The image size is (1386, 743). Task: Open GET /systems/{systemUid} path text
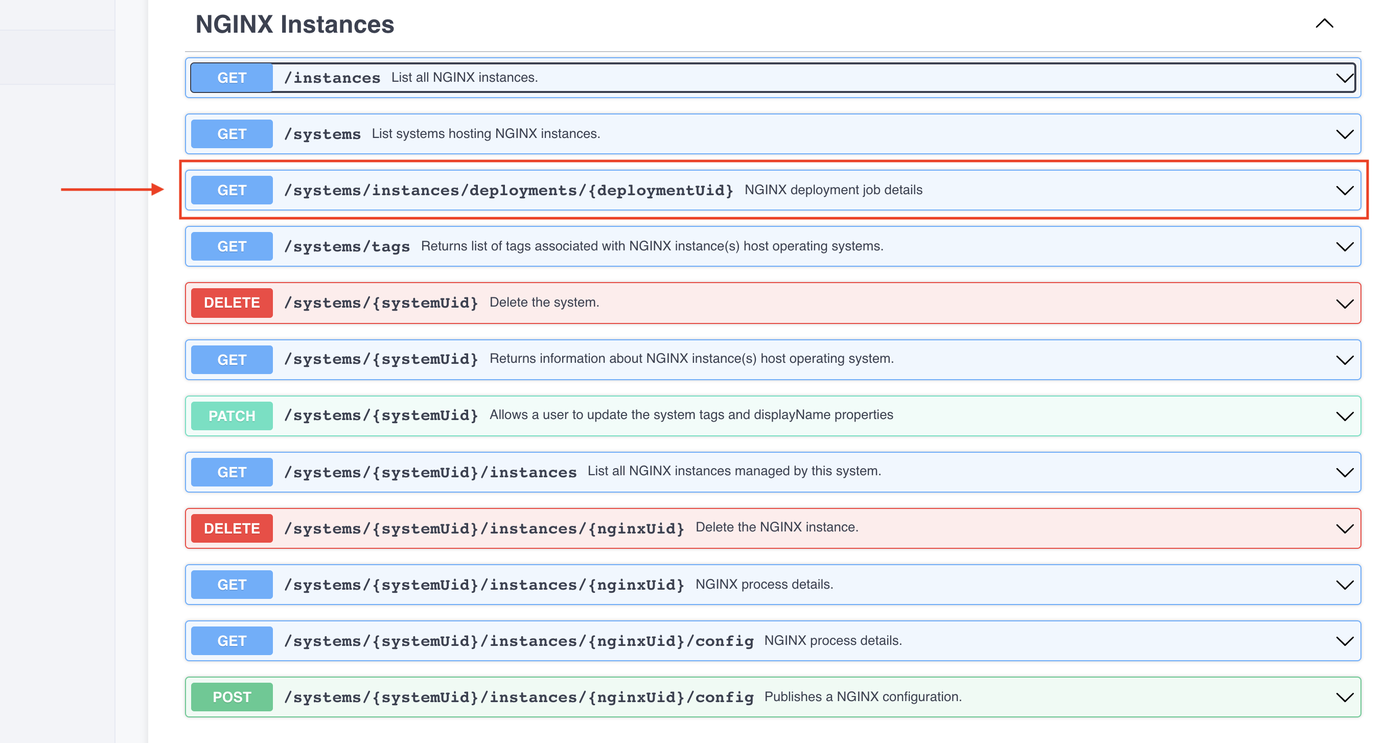(381, 359)
